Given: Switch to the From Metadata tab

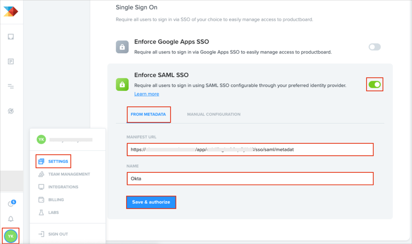Looking at the screenshot, I should 148,114.
